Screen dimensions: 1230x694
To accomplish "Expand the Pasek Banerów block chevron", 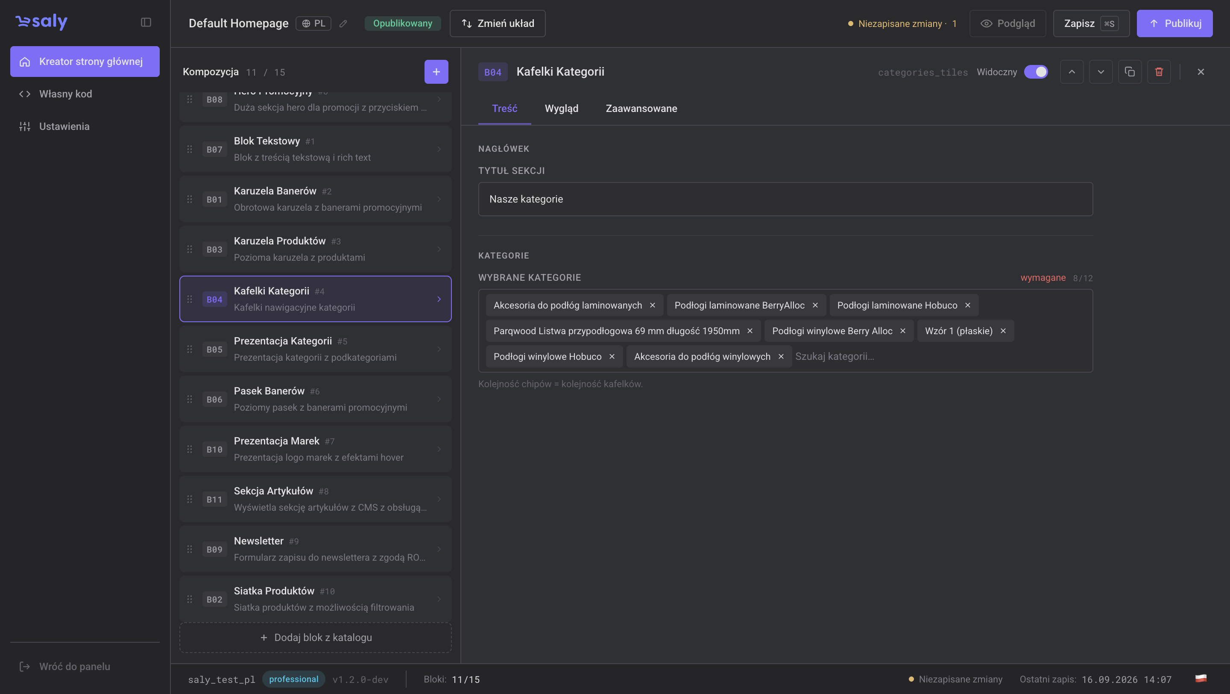I will [439, 399].
